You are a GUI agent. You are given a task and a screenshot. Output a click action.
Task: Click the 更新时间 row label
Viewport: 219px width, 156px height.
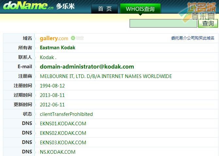click(x=23, y=104)
